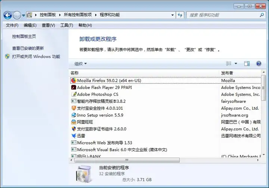Screen dimensions: 269x188
Task: Click jrsoftware.org publisher cell
Action: click(235, 115)
